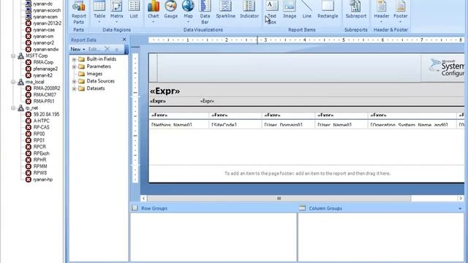Insert a Matrix data region
The height and width of the screenshot is (263, 468).
point(116,12)
